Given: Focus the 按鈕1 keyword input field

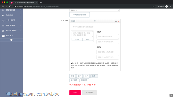Looking at the screenshot, I should (108, 42).
